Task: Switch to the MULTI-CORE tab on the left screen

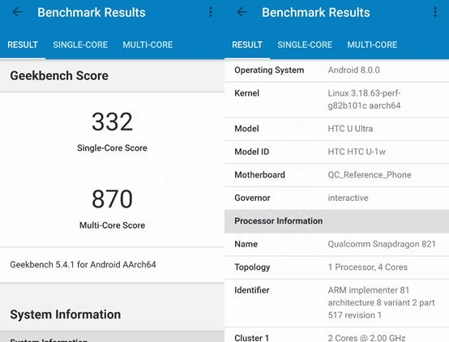Action: pyautogui.click(x=148, y=45)
